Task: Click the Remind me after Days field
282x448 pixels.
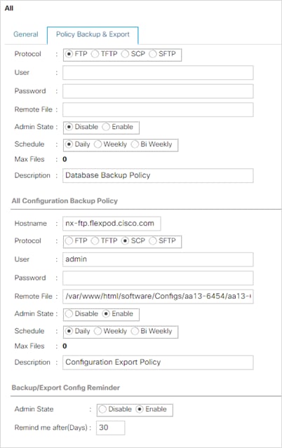Action: [110, 428]
